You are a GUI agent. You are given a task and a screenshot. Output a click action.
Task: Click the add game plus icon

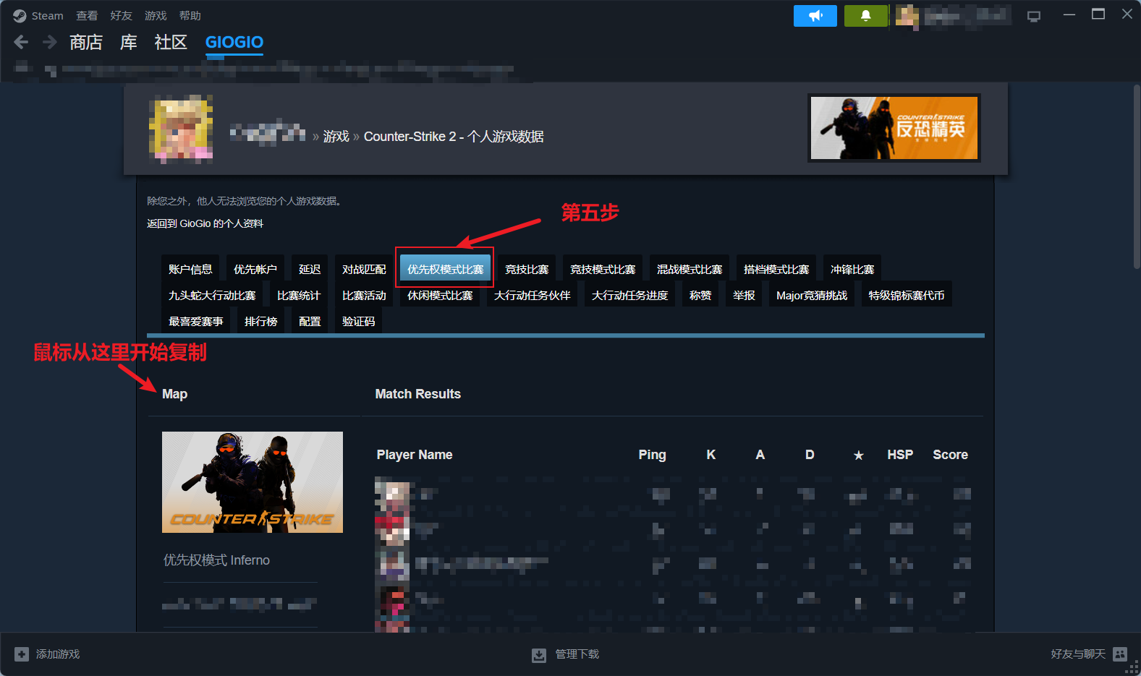tap(22, 654)
